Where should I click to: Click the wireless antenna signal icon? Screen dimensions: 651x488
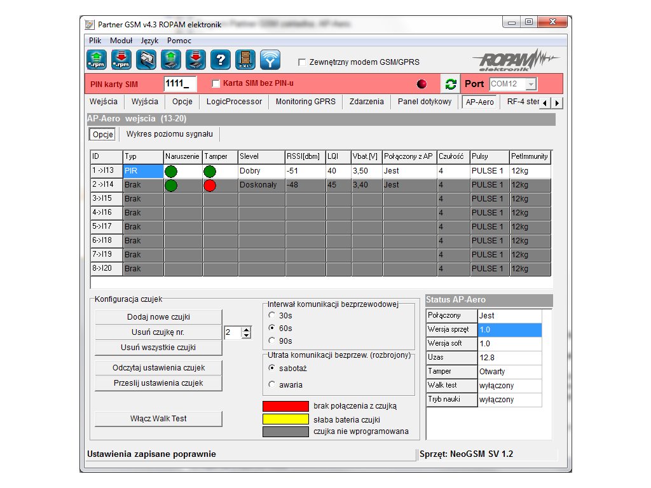(270, 59)
